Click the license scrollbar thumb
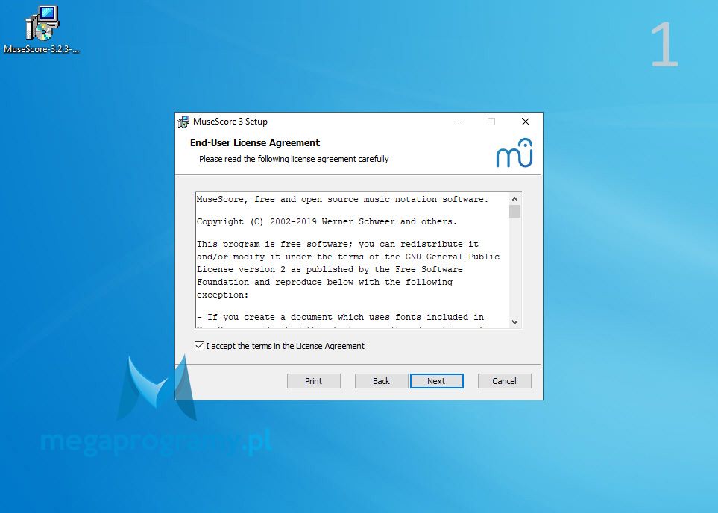 point(514,211)
